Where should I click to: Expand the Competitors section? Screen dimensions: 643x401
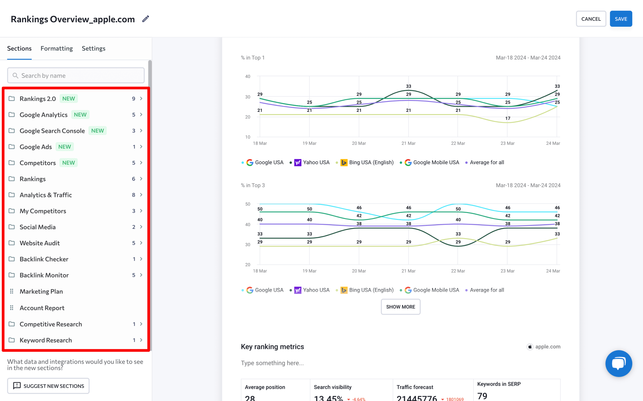pyautogui.click(x=141, y=163)
